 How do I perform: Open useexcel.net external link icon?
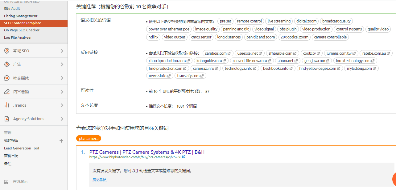pos(261,53)
